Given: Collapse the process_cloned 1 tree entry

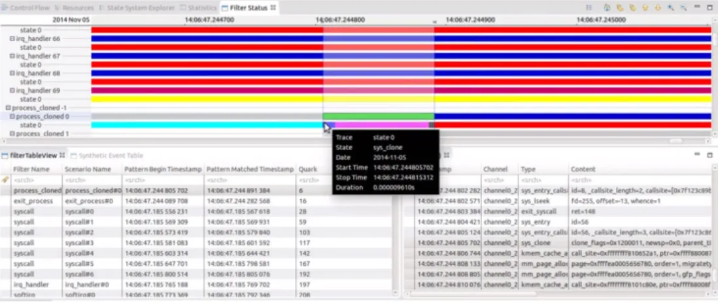Looking at the screenshot, I should pyautogui.click(x=12, y=133).
